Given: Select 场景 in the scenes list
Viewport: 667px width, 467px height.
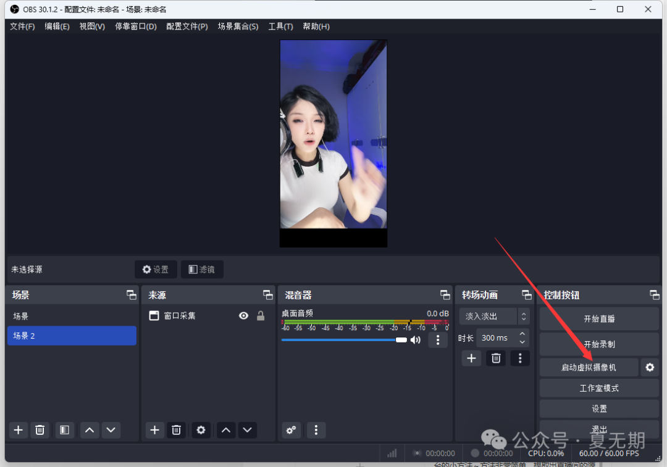Looking at the screenshot, I should click(x=71, y=316).
